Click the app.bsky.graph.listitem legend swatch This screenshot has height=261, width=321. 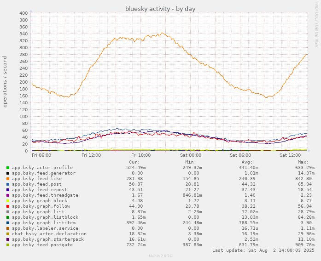click(8, 223)
